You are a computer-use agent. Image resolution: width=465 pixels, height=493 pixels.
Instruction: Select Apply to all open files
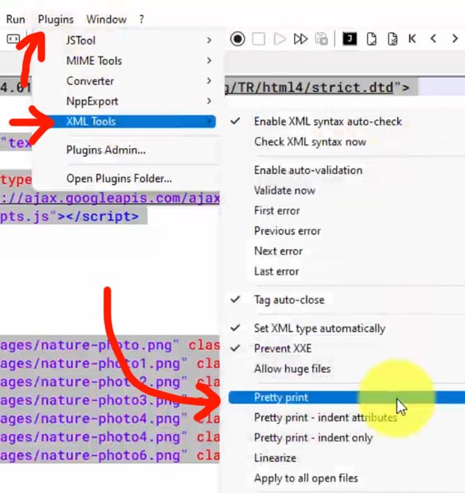coord(306,478)
